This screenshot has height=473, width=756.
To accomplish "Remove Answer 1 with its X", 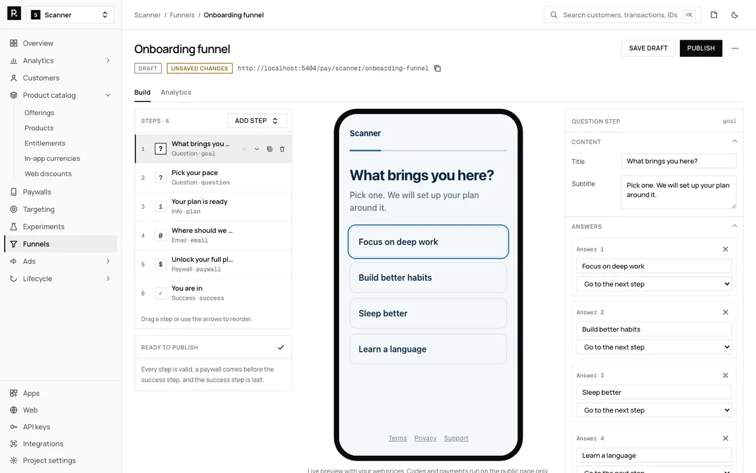I will [x=725, y=250].
